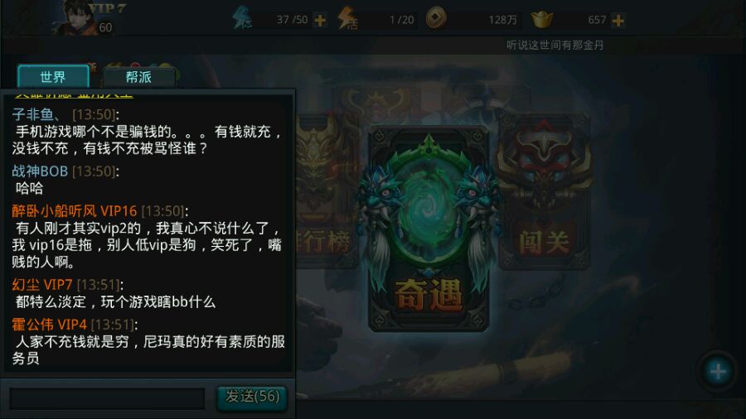Image resolution: width=746 pixels, height=419 pixels.
Task: Tap the blue stamina lightning icon
Action: click(x=242, y=19)
